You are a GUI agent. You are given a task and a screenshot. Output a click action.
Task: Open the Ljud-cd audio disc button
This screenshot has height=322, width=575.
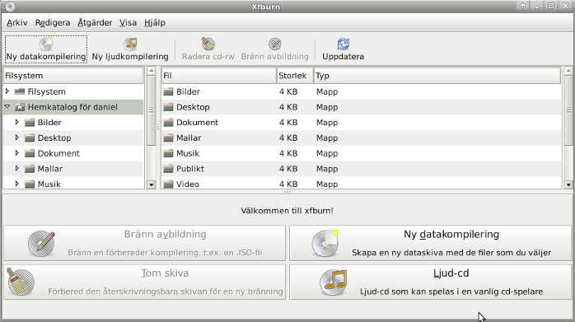(x=430, y=282)
